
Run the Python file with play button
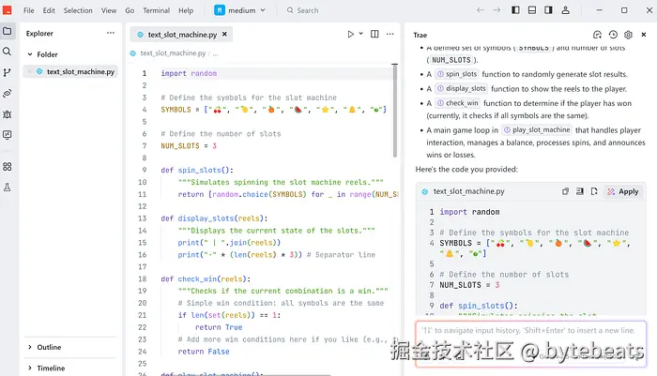tap(350, 35)
